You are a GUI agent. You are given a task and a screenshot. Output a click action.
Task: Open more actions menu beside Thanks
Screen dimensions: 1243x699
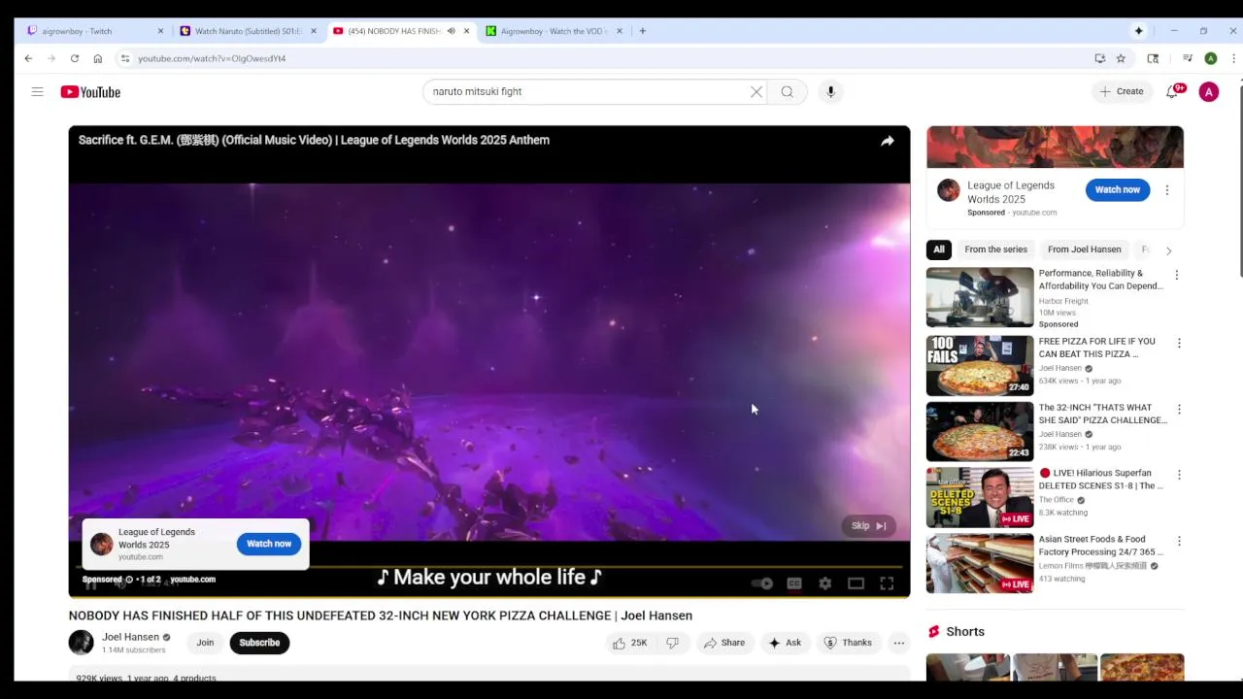[x=899, y=643]
